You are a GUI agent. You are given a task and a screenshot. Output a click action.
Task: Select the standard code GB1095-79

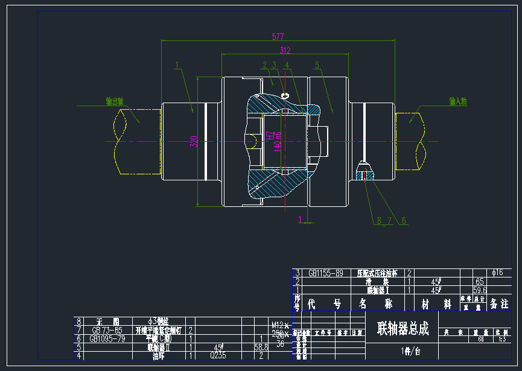tap(107, 338)
